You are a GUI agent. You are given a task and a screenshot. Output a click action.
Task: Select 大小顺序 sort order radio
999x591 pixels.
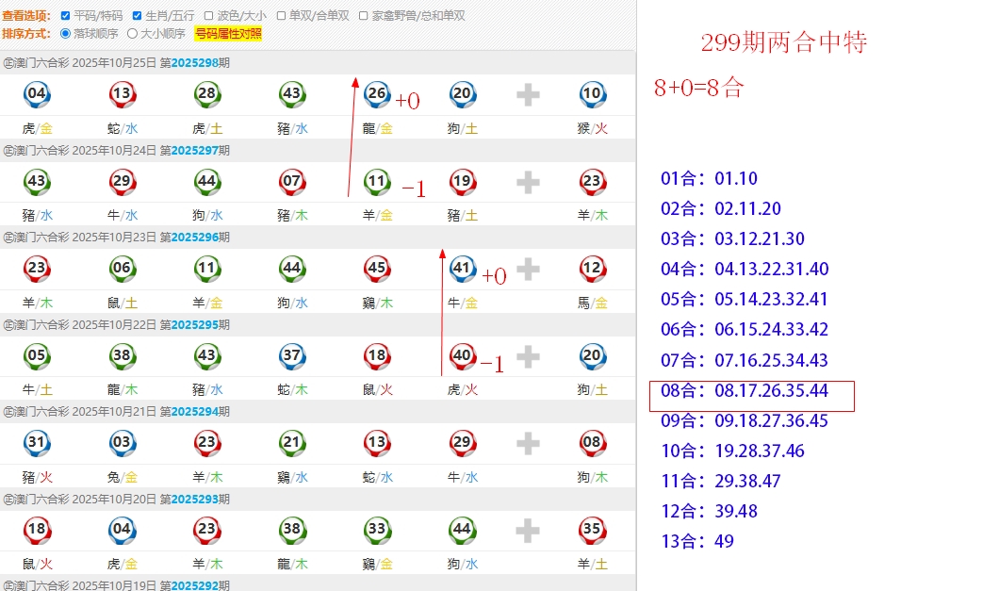click(x=132, y=34)
